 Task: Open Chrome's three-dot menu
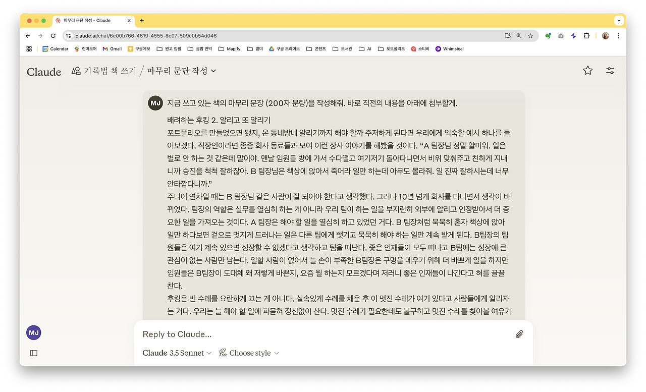coord(618,36)
